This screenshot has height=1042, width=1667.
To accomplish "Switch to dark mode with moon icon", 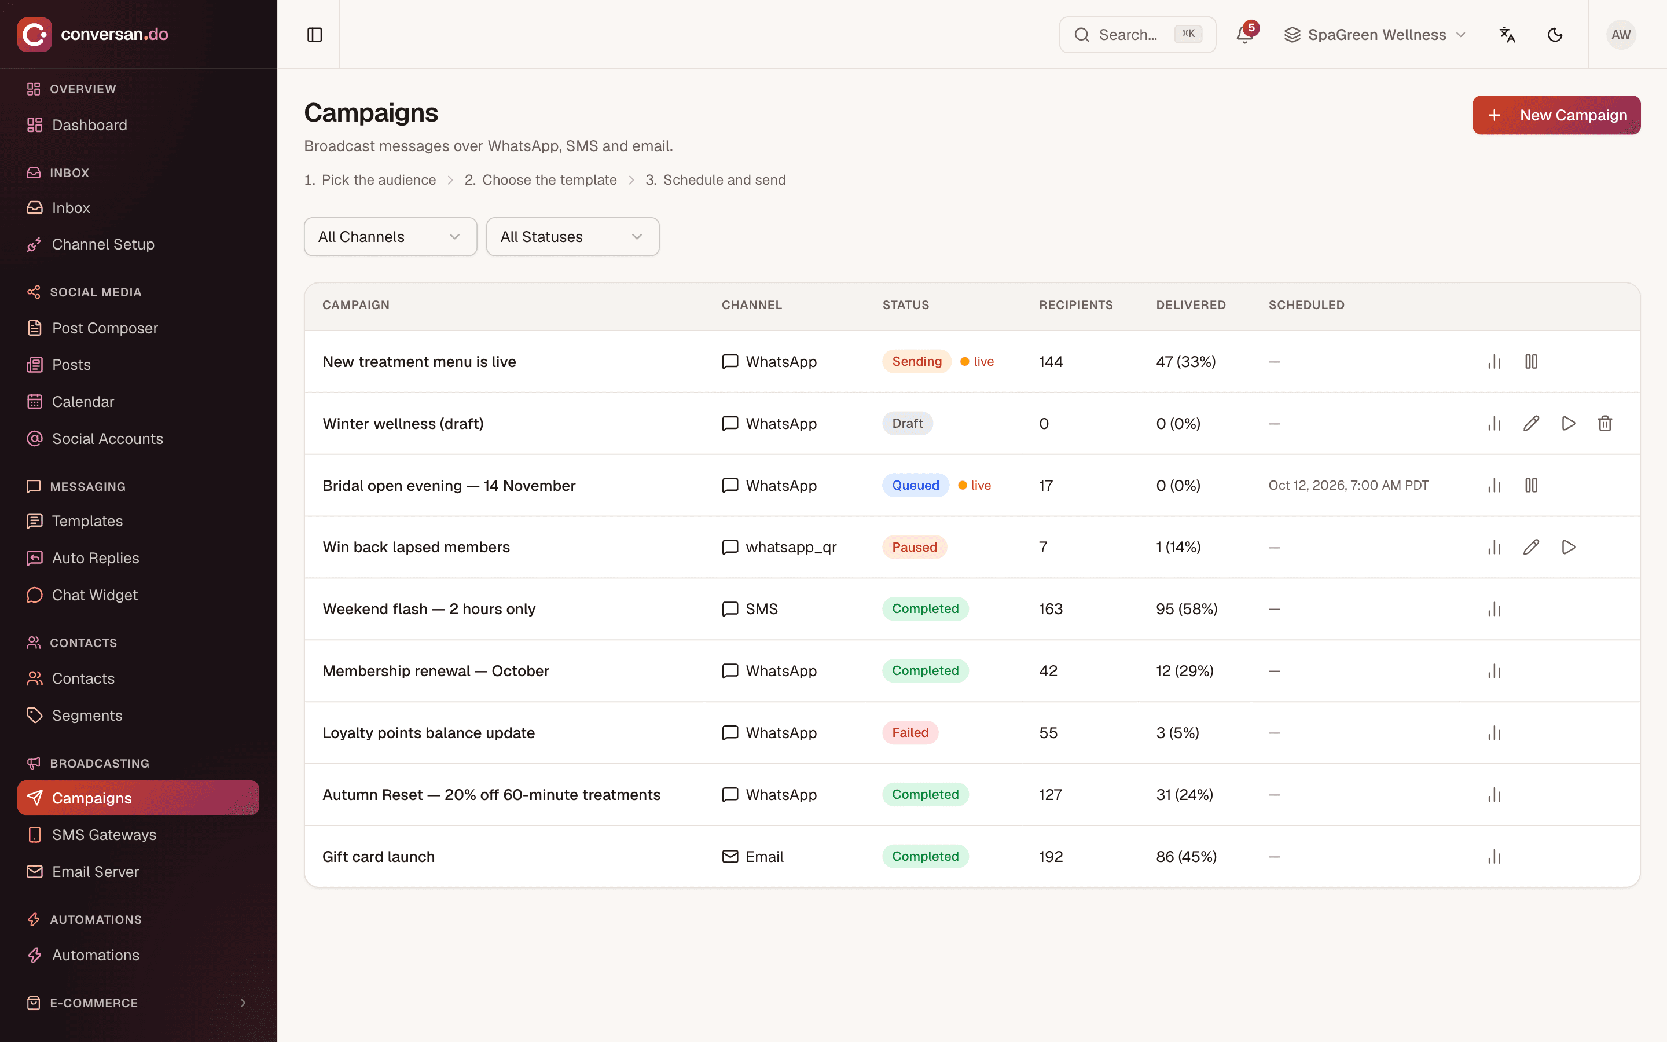I will [x=1555, y=35].
